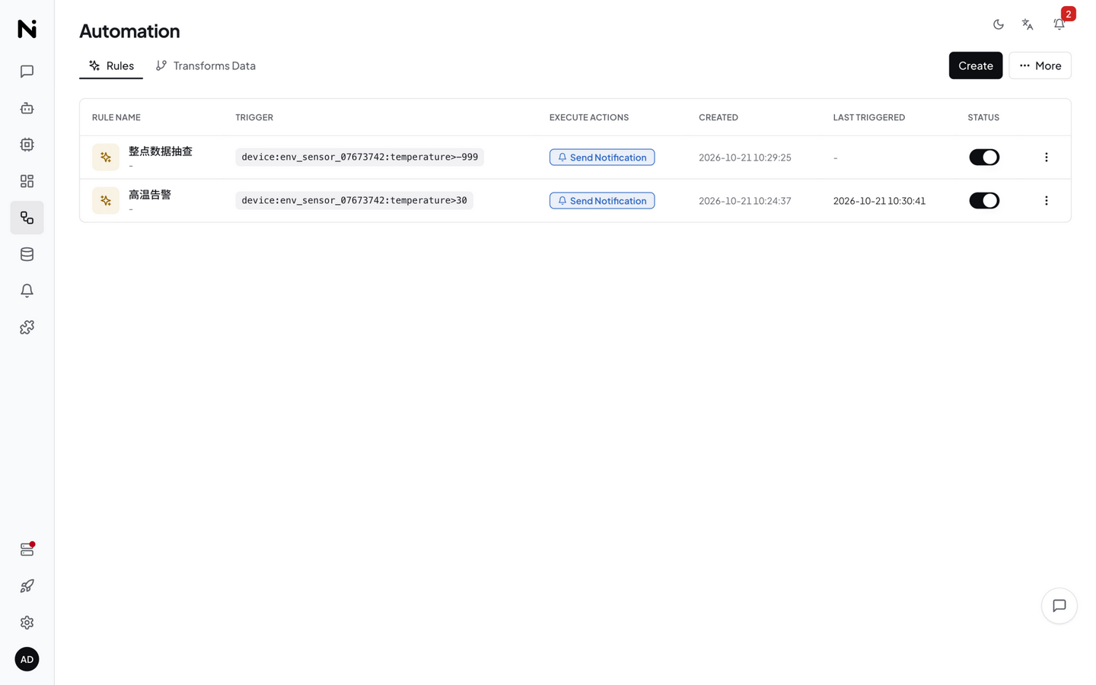The width and height of the screenshot is (1096, 685).
Task: Switch to dark mode moon icon
Action: tap(999, 24)
